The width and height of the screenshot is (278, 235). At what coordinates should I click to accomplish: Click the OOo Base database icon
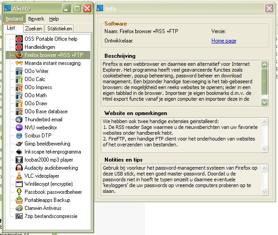click(19, 111)
